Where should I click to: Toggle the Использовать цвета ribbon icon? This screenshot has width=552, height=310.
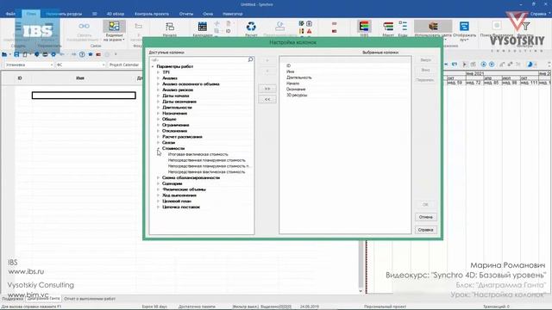point(433,26)
